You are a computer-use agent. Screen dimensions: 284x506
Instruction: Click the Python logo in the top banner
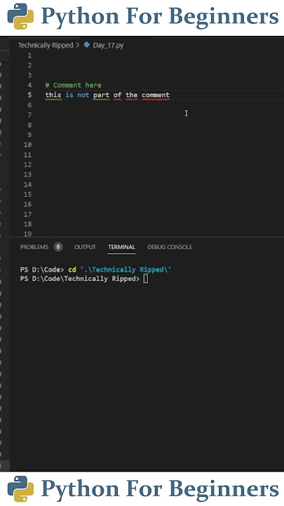20,16
